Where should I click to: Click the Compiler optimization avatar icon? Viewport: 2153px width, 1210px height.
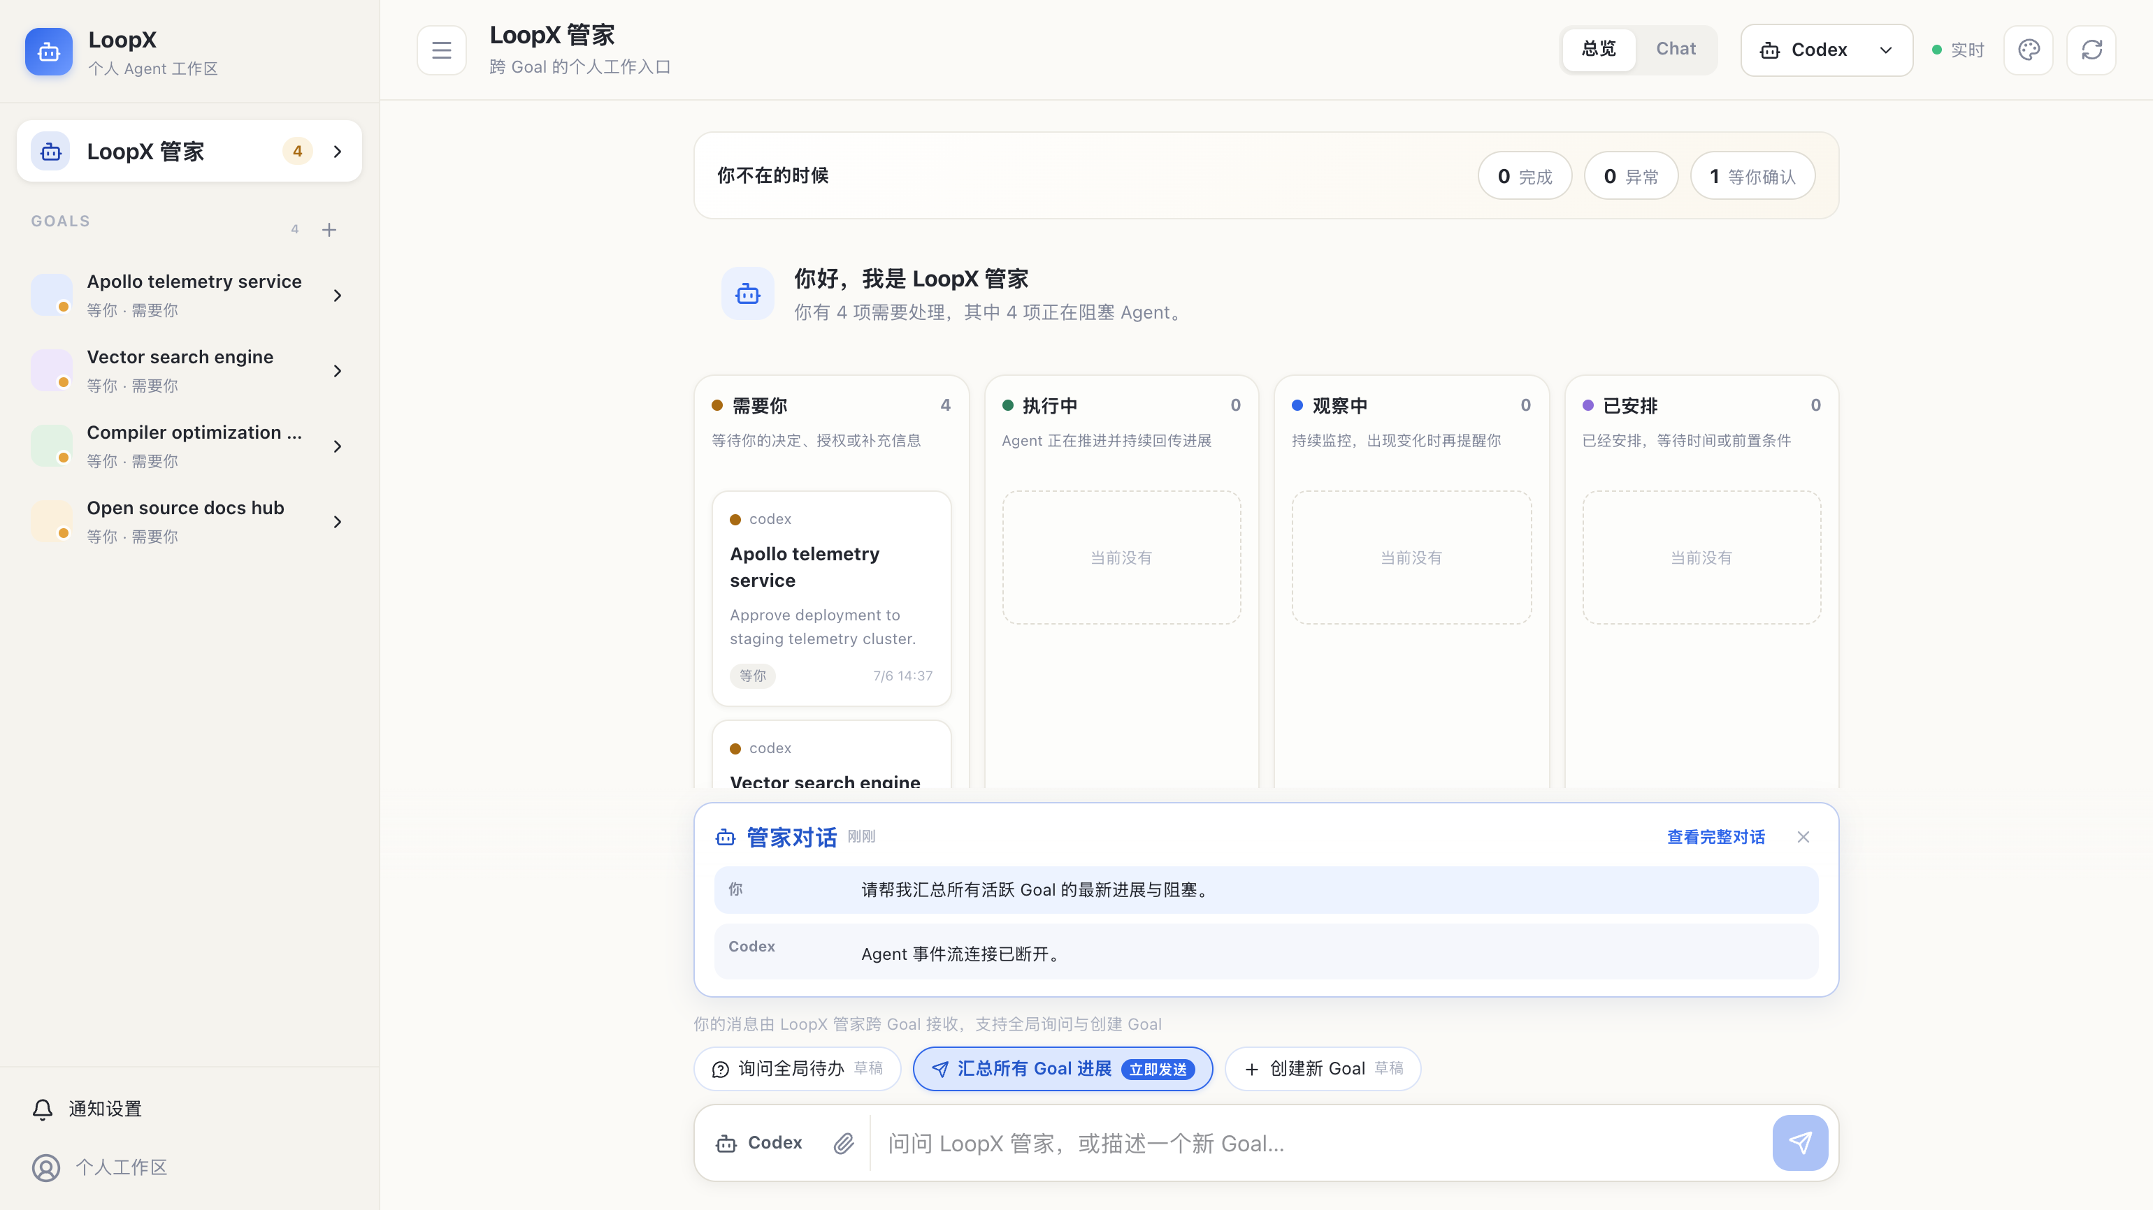click(x=51, y=446)
